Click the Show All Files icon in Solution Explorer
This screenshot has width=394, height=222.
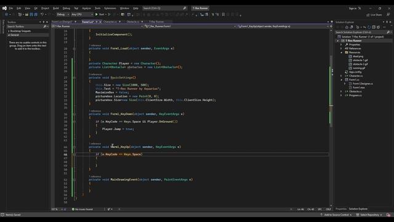379,27
